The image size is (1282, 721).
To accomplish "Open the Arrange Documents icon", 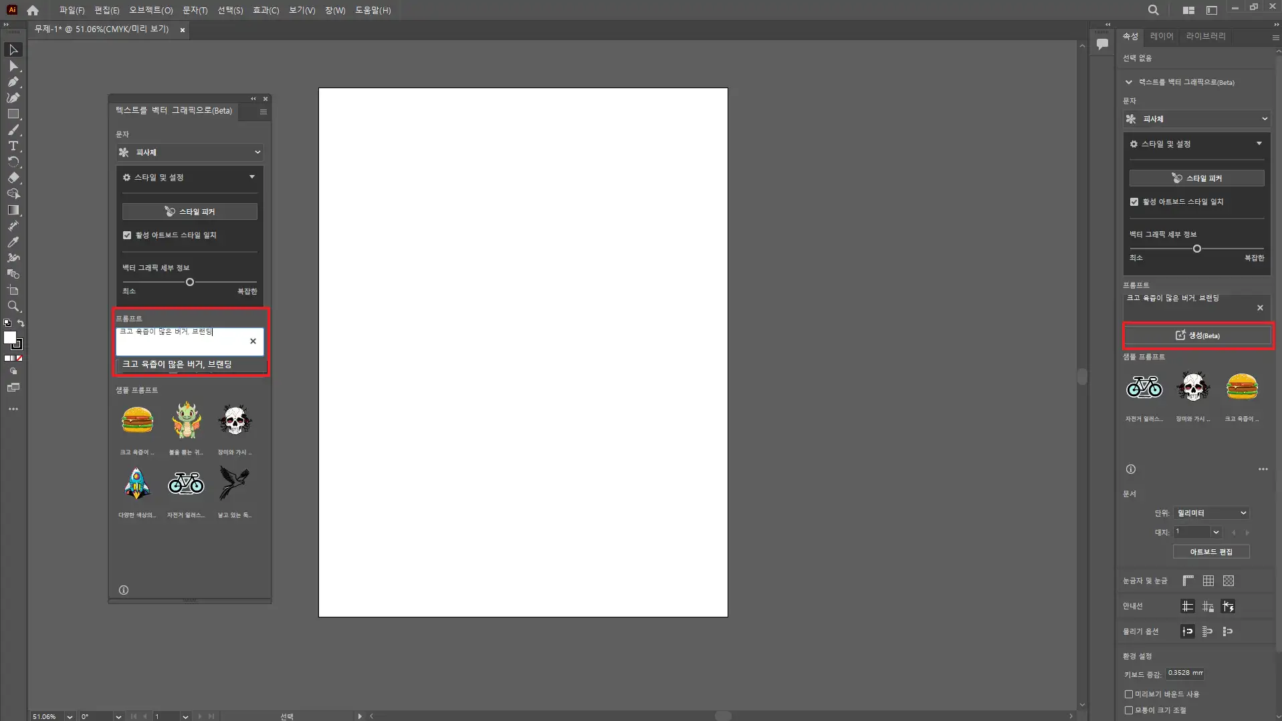I will click(x=1188, y=10).
